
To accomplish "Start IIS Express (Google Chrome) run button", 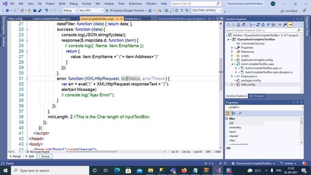I will [125, 11].
